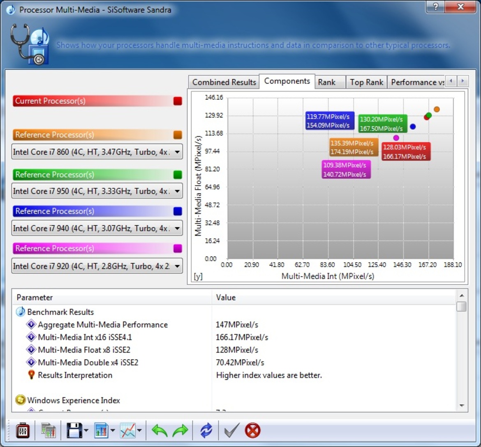This screenshot has height=447, width=481.
Task: Open the Top Rank tab
Action: 366,82
